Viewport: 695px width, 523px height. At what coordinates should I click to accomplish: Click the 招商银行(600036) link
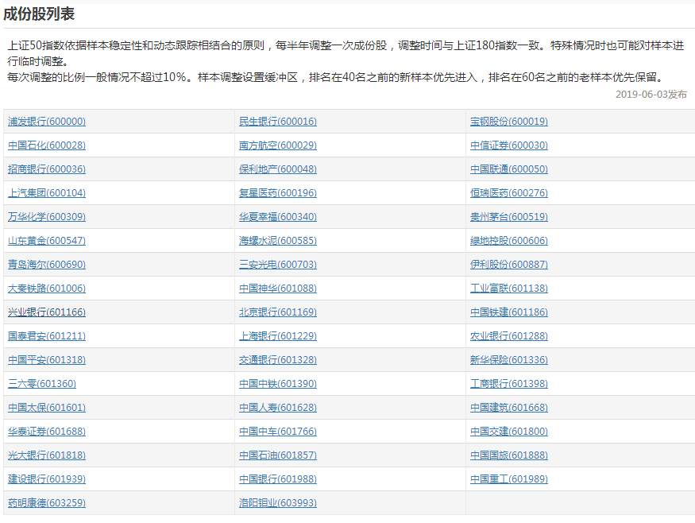[x=47, y=169]
